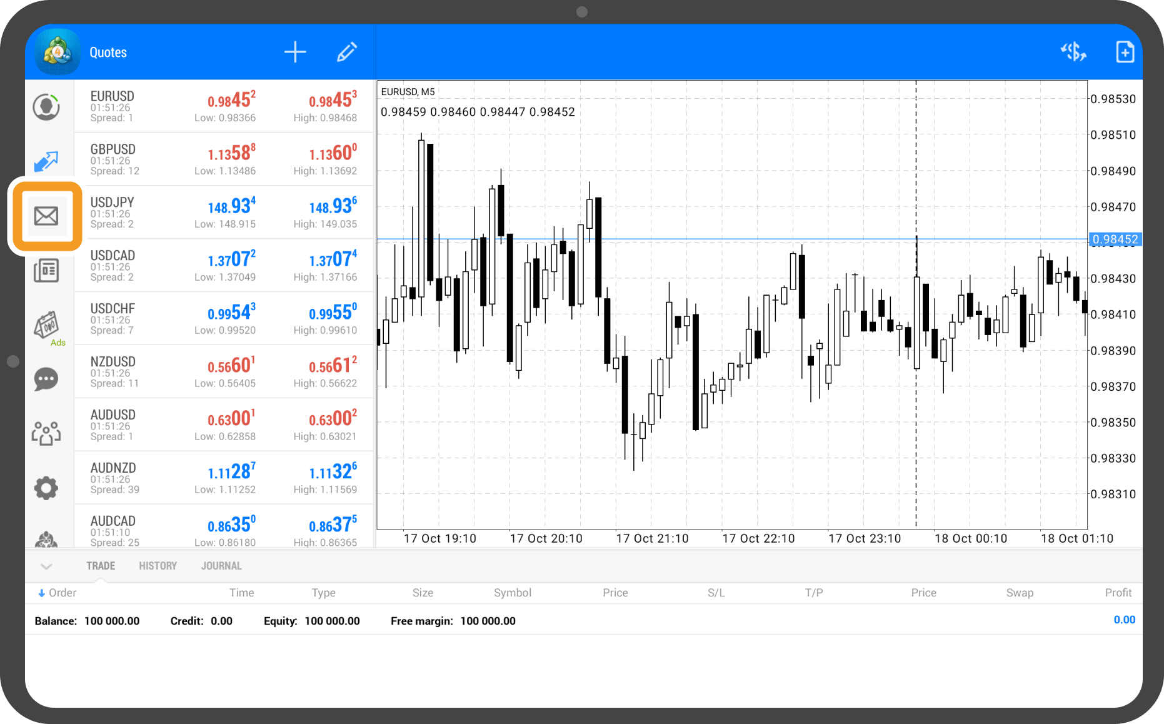Edit quotes list with pencil icon
This screenshot has width=1164, height=724.
347,52
